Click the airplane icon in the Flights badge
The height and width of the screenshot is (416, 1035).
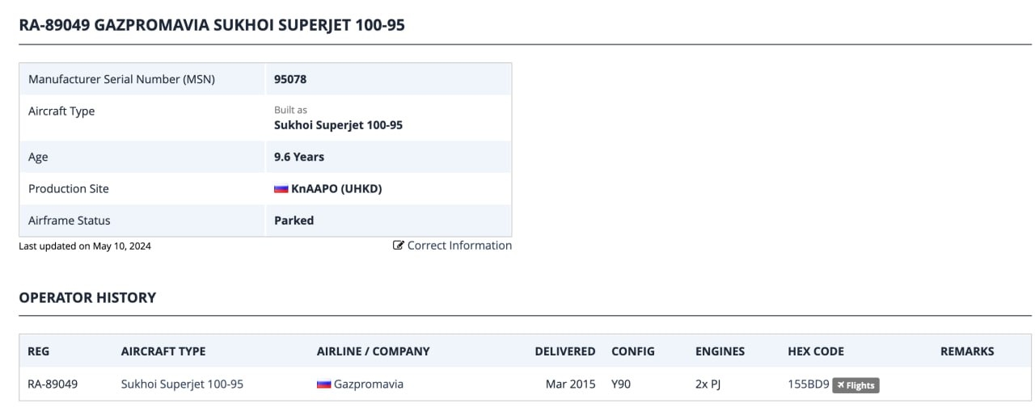(841, 385)
